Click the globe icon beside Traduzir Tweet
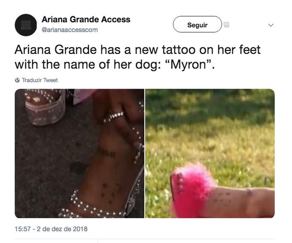Image resolution: width=292 pixels, height=243 pixels. coord(17,80)
